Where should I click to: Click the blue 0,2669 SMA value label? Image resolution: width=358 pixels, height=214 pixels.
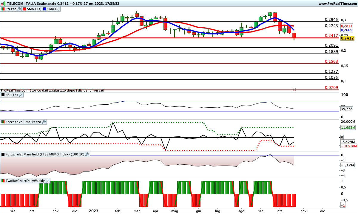pos(347,30)
